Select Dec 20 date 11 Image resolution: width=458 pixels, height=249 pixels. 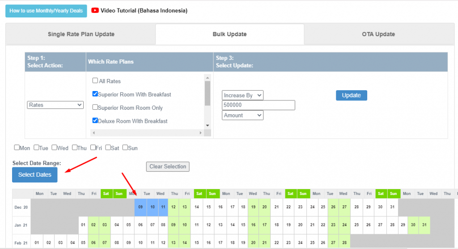point(163,207)
